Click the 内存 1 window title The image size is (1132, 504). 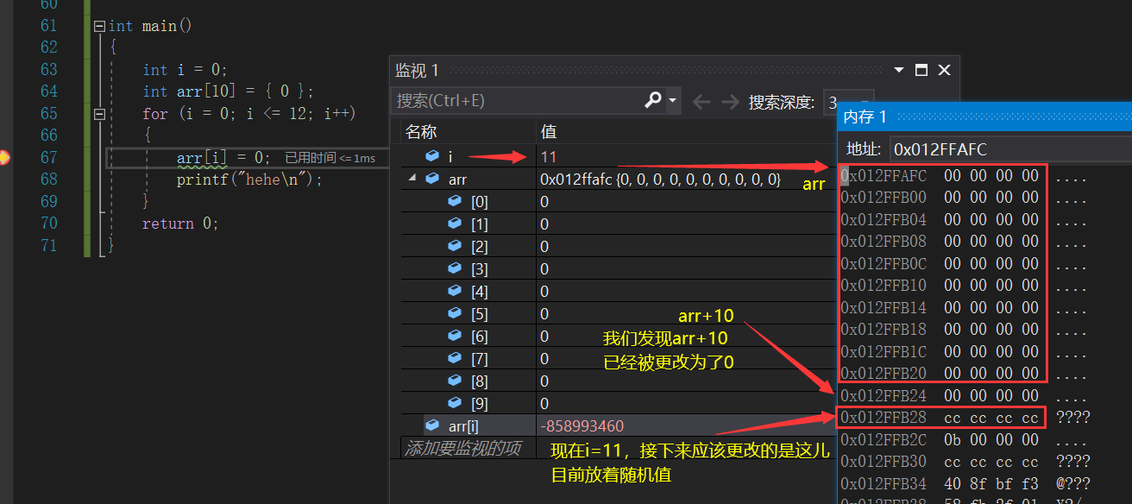click(865, 117)
